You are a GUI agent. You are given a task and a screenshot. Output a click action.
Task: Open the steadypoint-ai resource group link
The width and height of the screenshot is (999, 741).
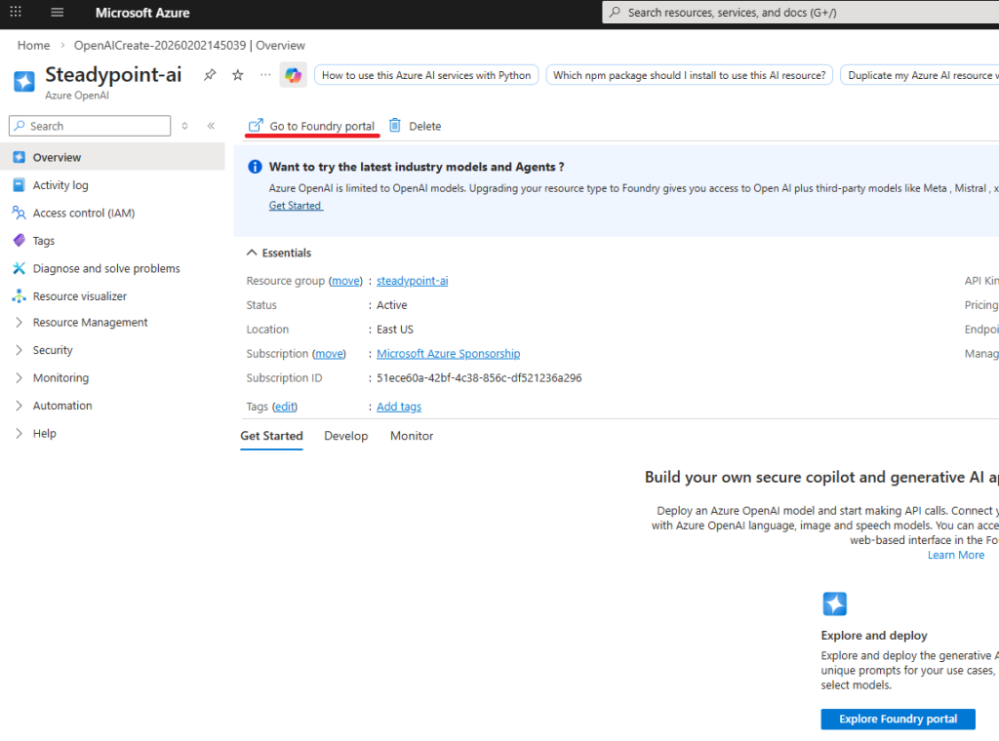pyautogui.click(x=412, y=281)
